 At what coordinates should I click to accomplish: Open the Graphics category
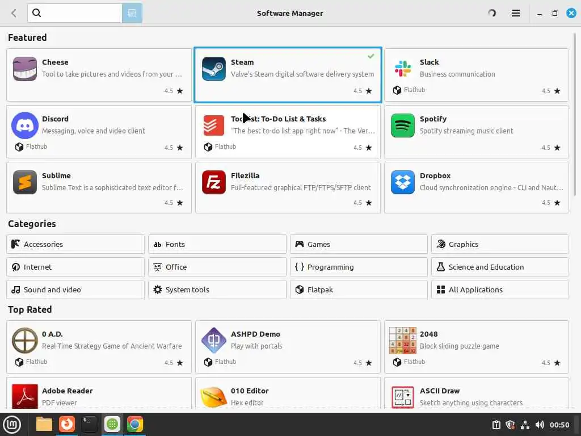tap(500, 244)
